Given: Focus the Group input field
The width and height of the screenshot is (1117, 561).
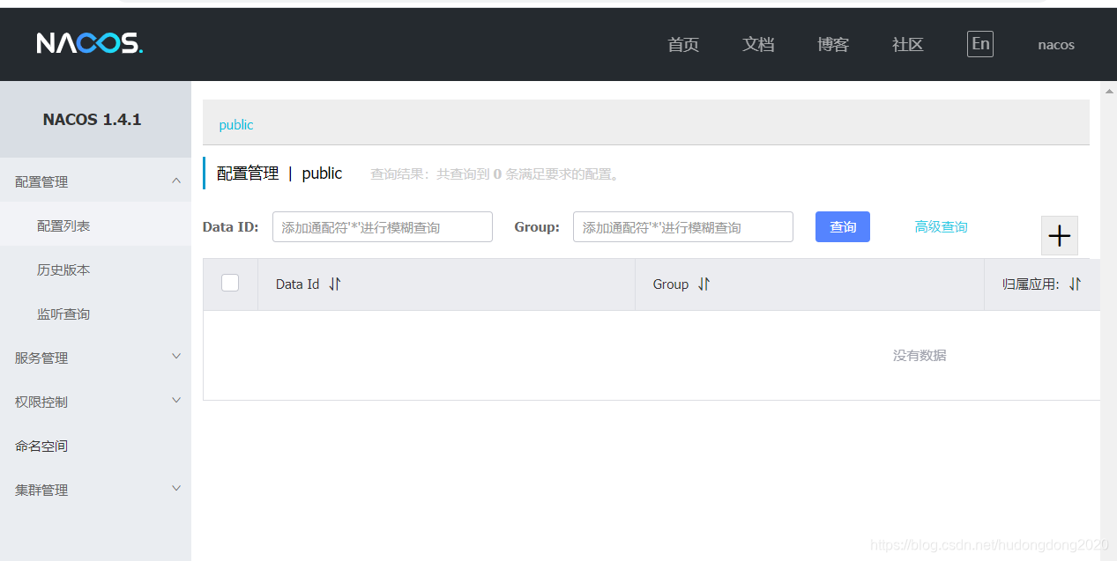Looking at the screenshot, I should pyautogui.click(x=683, y=226).
